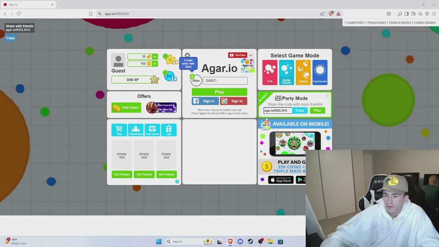Select the Battle Royale game mode
The height and width of the screenshot is (247, 439).
click(286, 72)
